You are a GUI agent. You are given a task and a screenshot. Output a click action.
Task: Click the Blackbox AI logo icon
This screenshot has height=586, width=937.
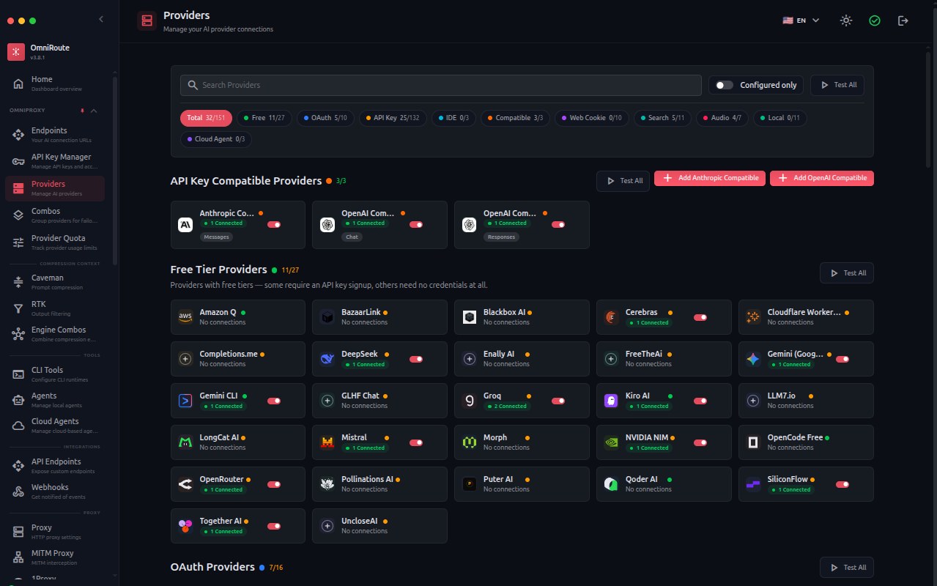(470, 317)
